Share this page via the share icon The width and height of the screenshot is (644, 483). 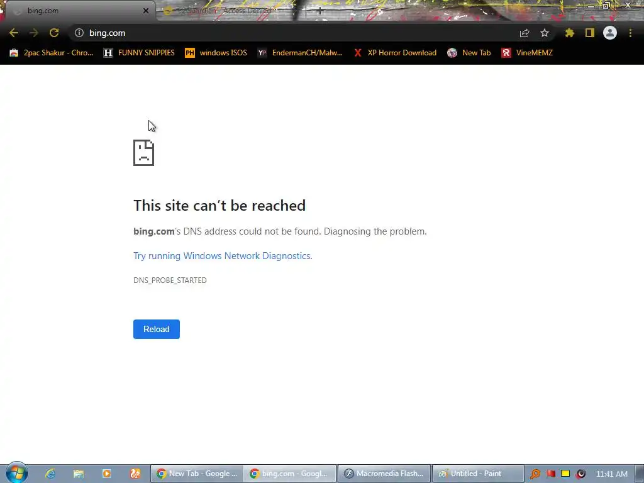click(525, 33)
